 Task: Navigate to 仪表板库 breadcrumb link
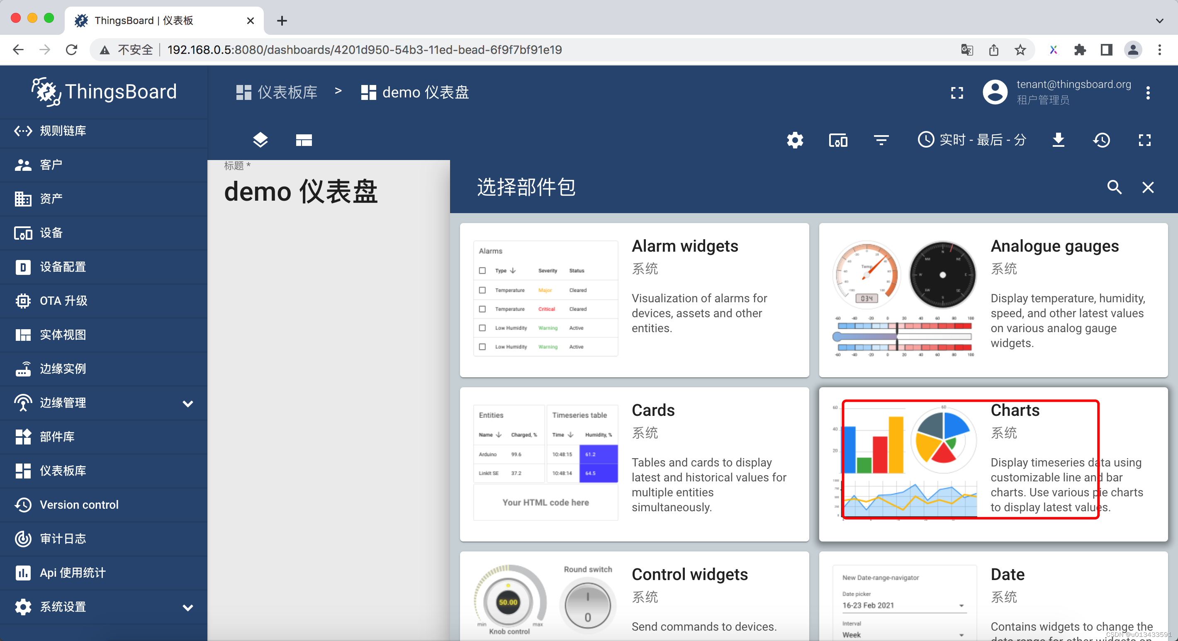[277, 92]
